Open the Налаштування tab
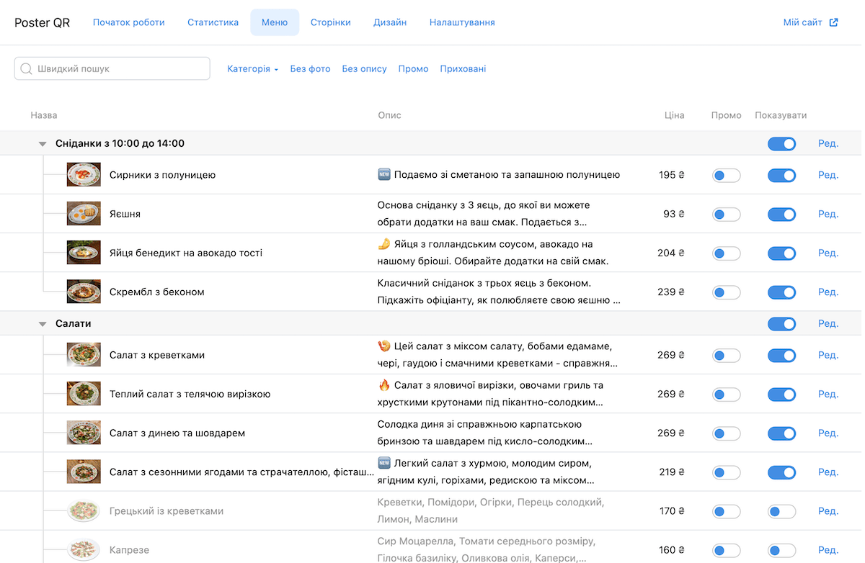The height and width of the screenshot is (563, 865). pyautogui.click(x=462, y=22)
